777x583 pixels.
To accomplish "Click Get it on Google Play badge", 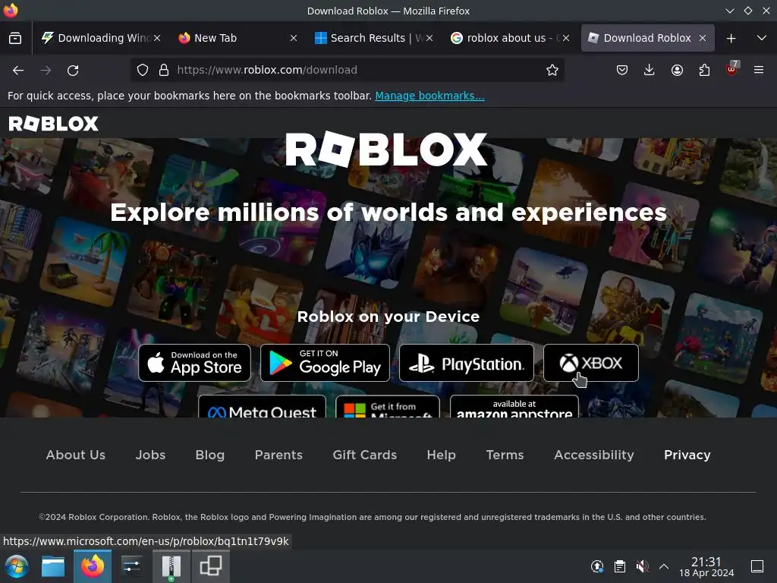I will 325,363.
